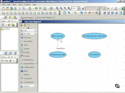Click the <<extend>> relationship label
Image resolution: width=125 pixels, height=93 pixels.
[x=61, y=48]
